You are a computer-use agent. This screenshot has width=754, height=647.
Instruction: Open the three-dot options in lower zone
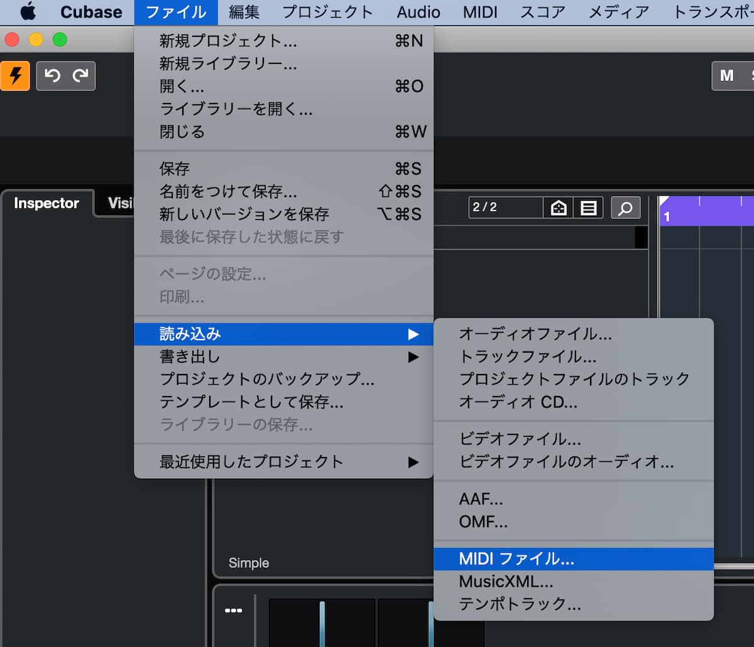point(233,610)
